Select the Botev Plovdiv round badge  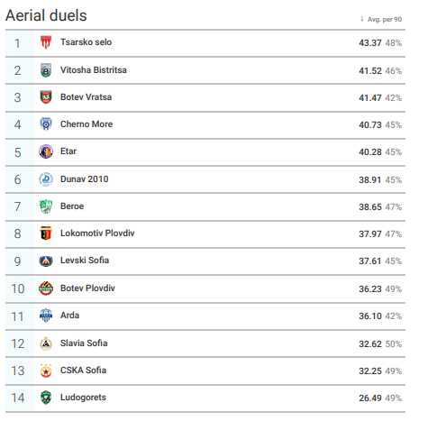[x=46, y=288]
